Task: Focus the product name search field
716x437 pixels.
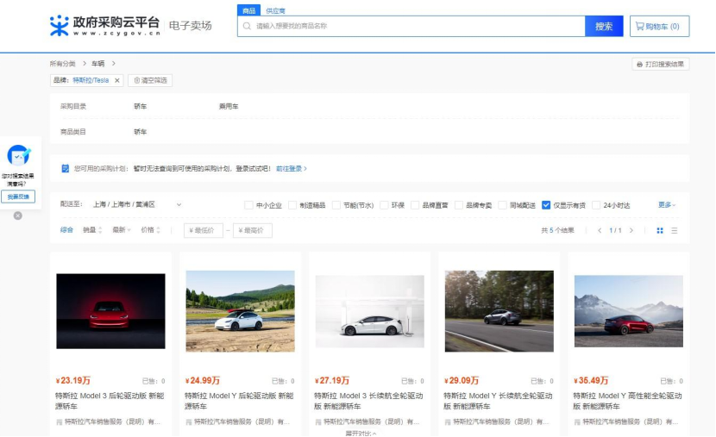Action: click(x=411, y=27)
